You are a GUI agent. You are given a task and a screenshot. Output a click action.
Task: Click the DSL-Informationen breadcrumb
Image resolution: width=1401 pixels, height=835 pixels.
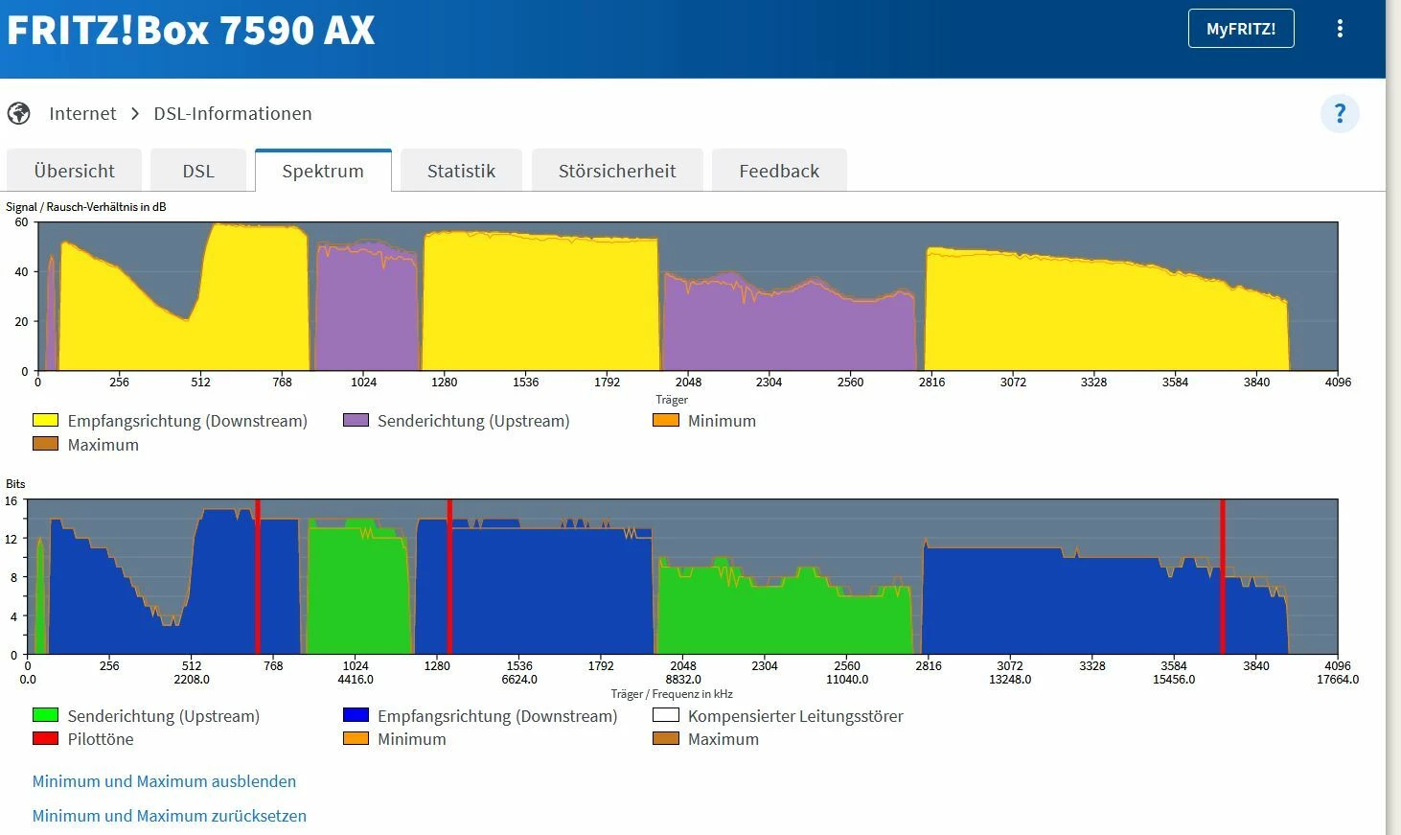233,114
